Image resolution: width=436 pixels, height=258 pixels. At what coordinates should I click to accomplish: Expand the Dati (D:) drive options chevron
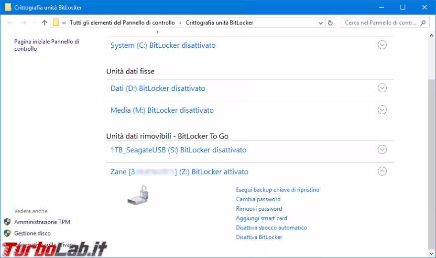click(x=382, y=88)
